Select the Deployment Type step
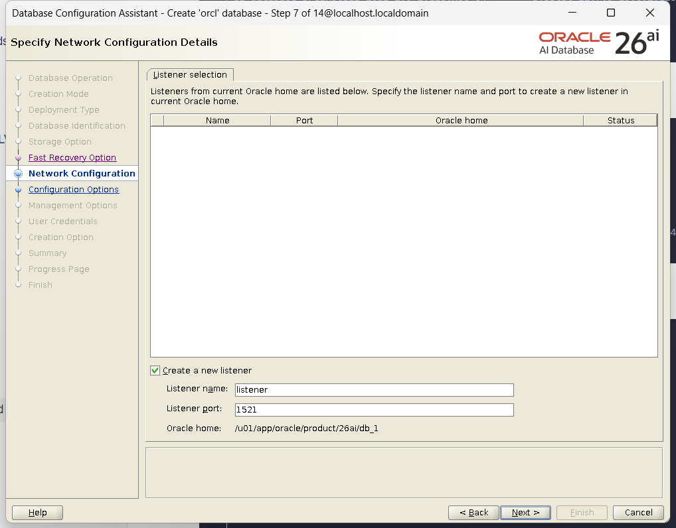This screenshot has height=528, width=676. click(x=64, y=110)
